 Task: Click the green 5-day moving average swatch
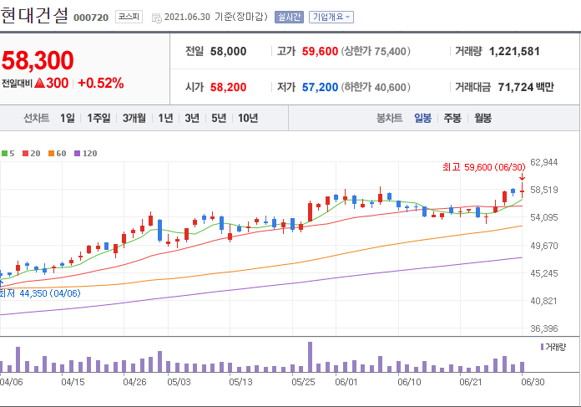pos(4,153)
